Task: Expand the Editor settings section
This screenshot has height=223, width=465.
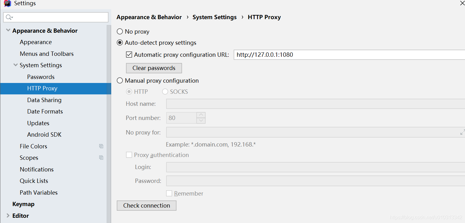Action: [8, 216]
